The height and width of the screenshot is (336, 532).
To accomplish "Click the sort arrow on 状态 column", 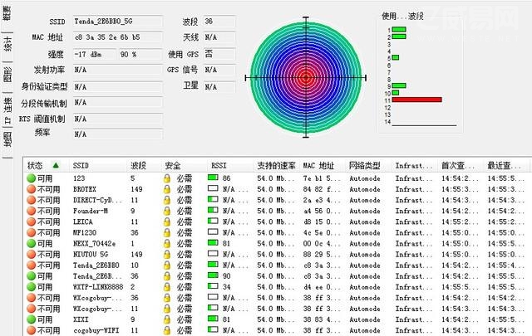I will 56,165.
